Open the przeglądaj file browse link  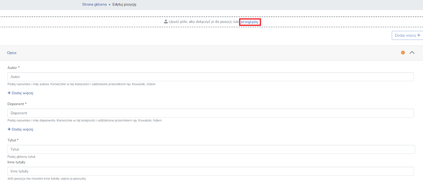(250, 22)
